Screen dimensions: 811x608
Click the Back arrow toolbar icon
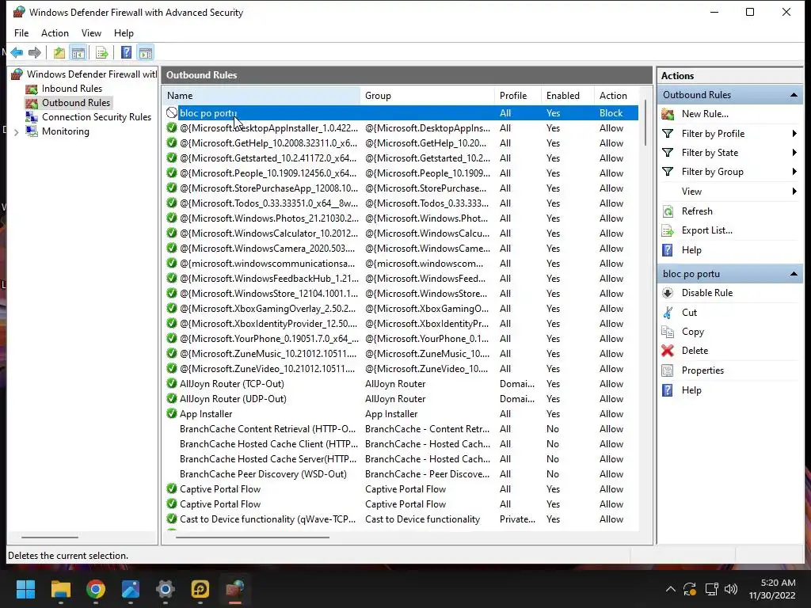pos(17,52)
